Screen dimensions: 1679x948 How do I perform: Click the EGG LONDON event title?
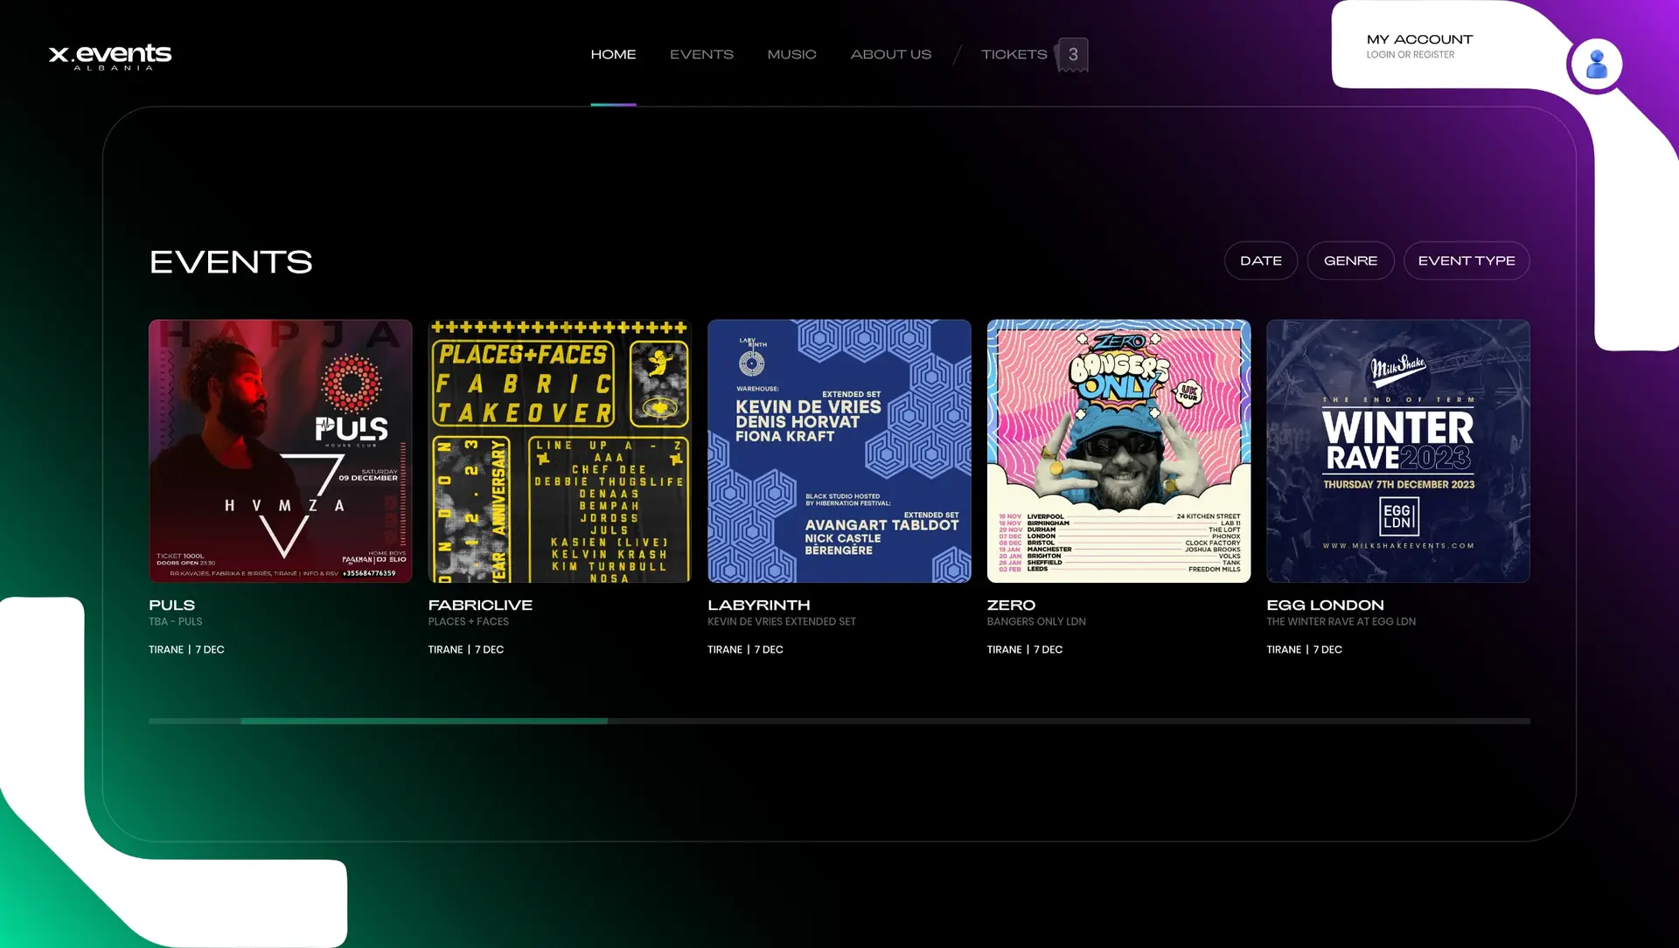1325,605
